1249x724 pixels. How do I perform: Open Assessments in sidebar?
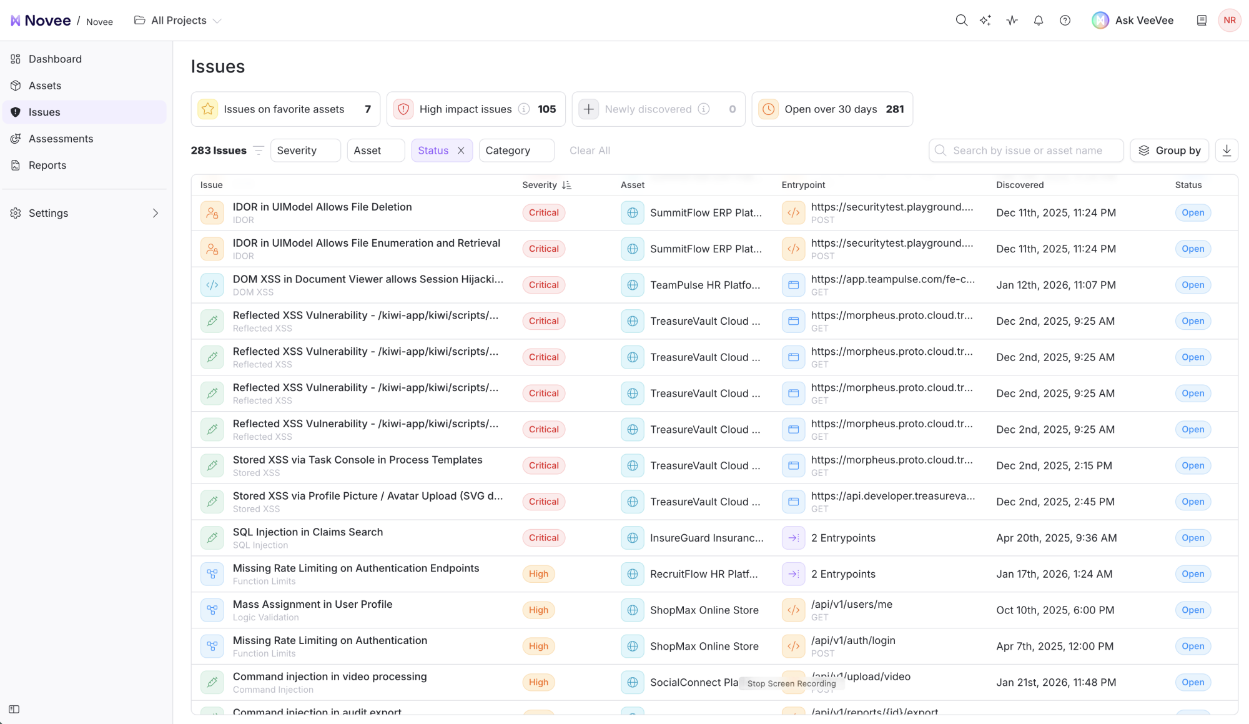(x=85, y=139)
